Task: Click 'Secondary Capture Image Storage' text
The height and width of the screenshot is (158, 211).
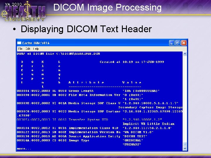Action: [150, 107]
